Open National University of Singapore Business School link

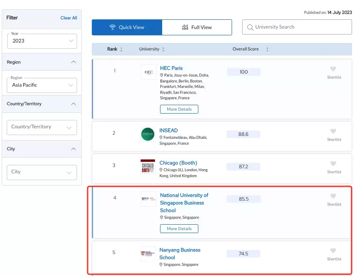point(184,203)
